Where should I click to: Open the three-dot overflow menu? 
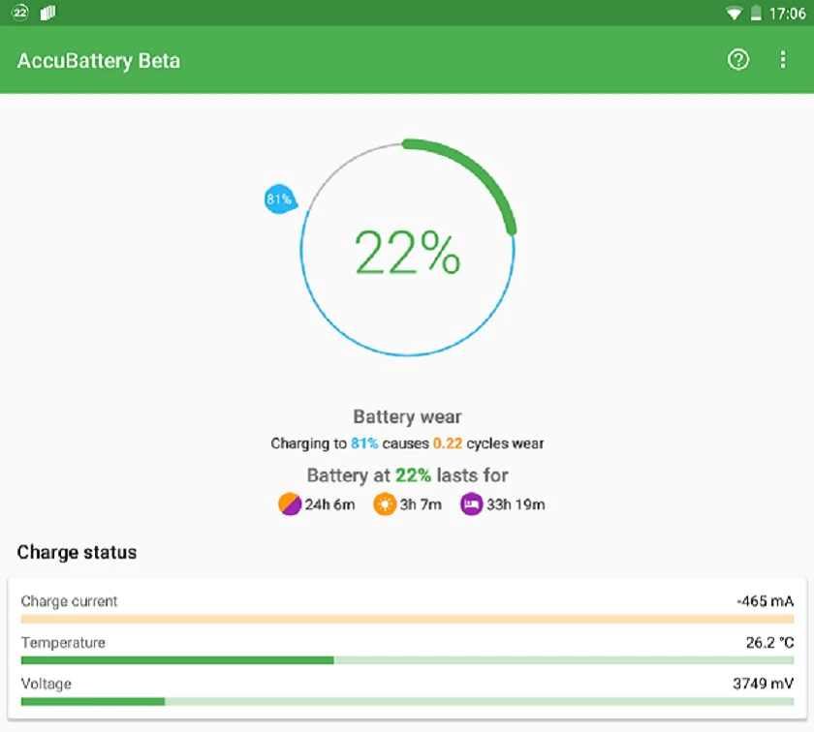pyautogui.click(x=783, y=60)
